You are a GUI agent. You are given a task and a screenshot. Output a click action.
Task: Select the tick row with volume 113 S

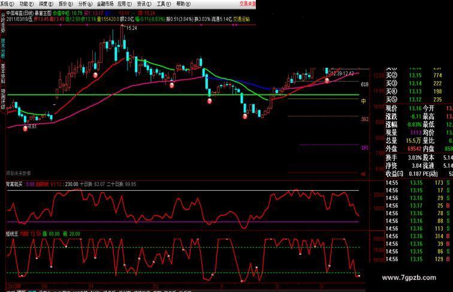click(x=418, y=228)
